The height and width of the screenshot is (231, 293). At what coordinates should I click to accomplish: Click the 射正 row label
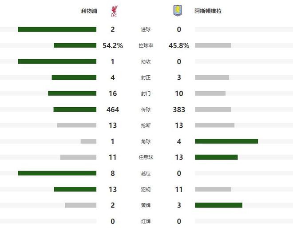click(145, 77)
